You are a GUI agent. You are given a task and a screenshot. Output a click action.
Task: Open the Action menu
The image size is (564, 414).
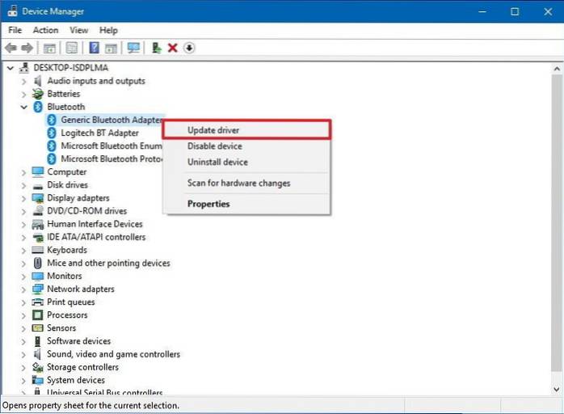click(45, 30)
